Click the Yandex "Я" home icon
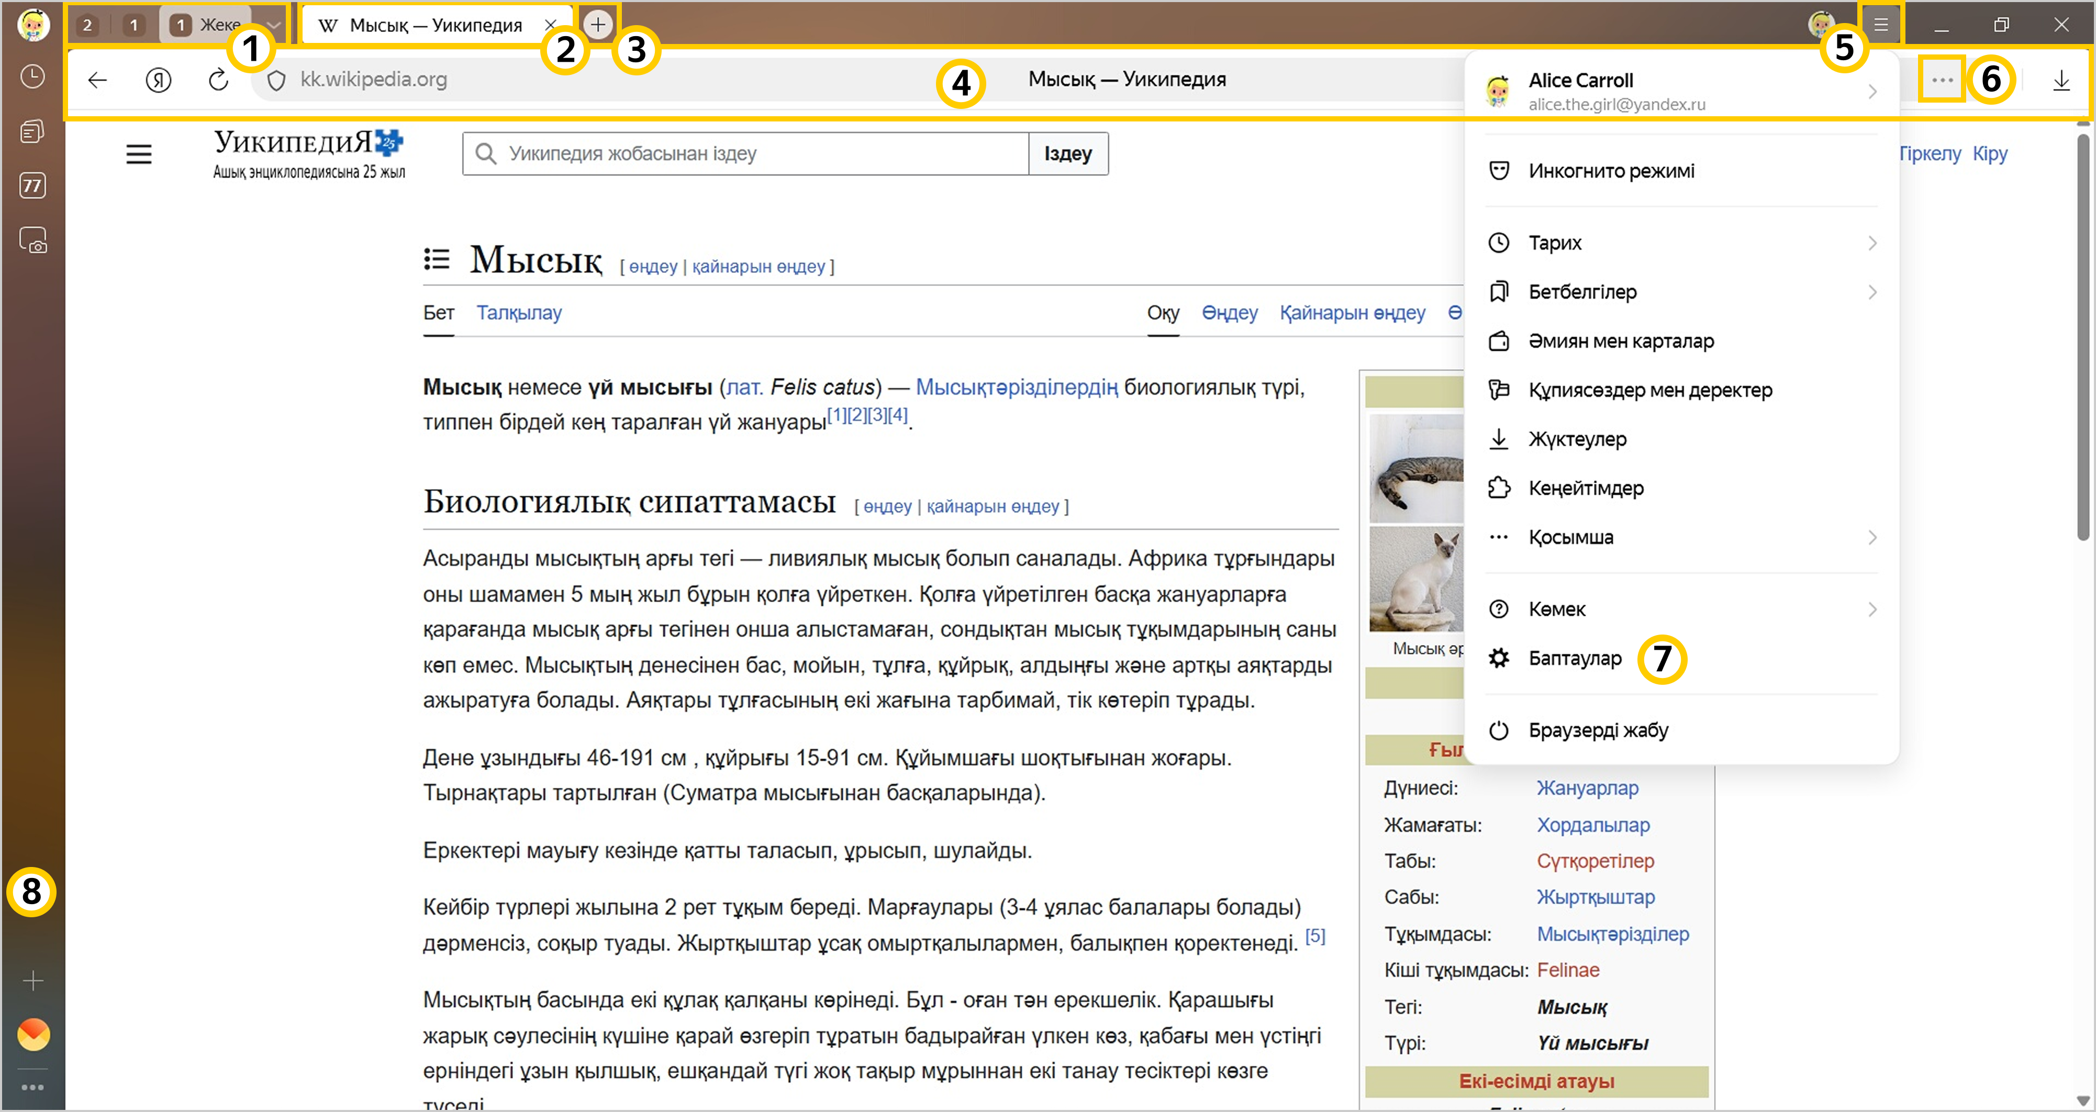Viewport: 2096px width, 1112px height. pyautogui.click(x=159, y=80)
